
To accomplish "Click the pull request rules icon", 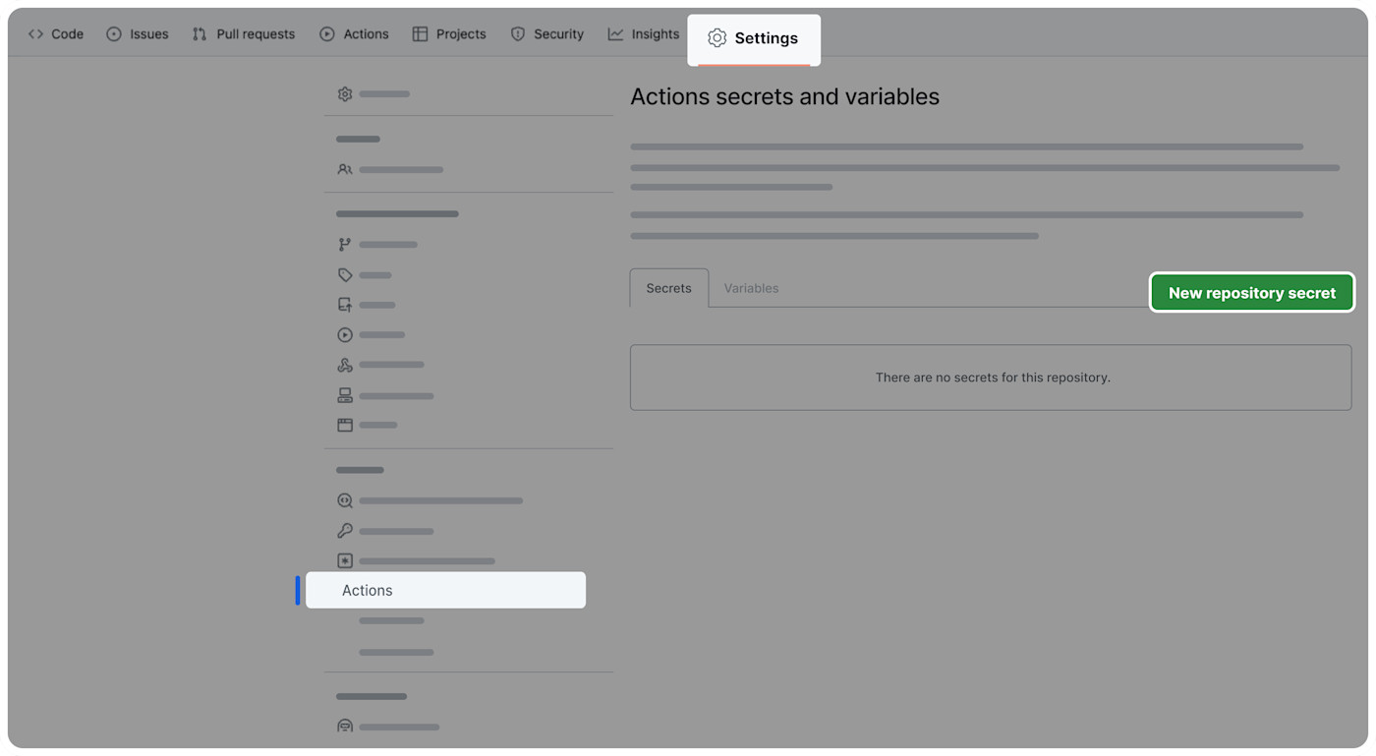I will (345, 305).
